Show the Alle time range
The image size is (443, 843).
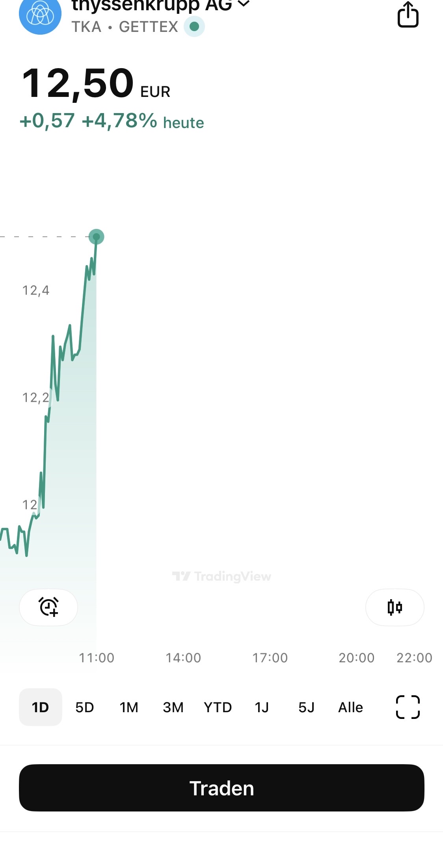pos(350,707)
